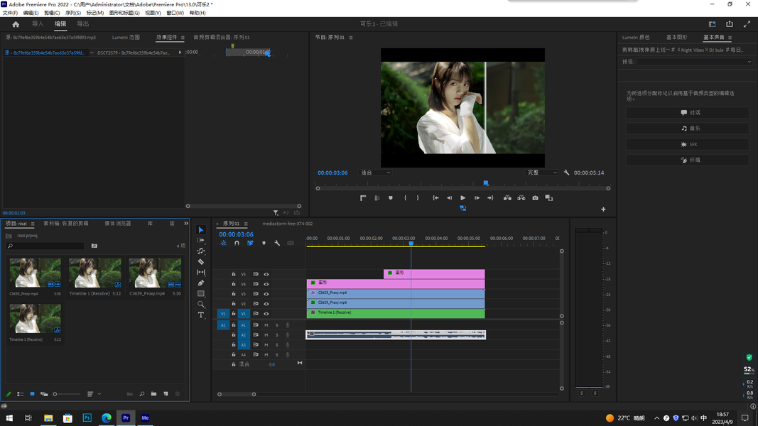Image resolution: width=758 pixels, height=426 pixels.
Task: Select the Pen tool
Action: pos(201,283)
